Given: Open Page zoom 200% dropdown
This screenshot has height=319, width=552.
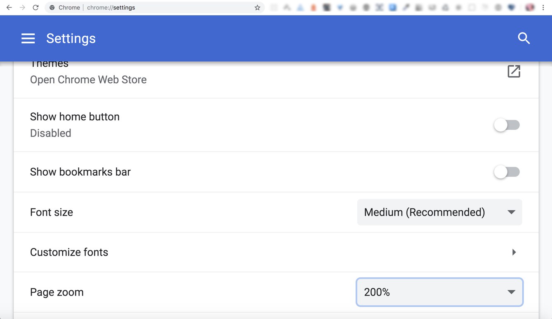Looking at the screenshot, I should click(x=440, y=292).
